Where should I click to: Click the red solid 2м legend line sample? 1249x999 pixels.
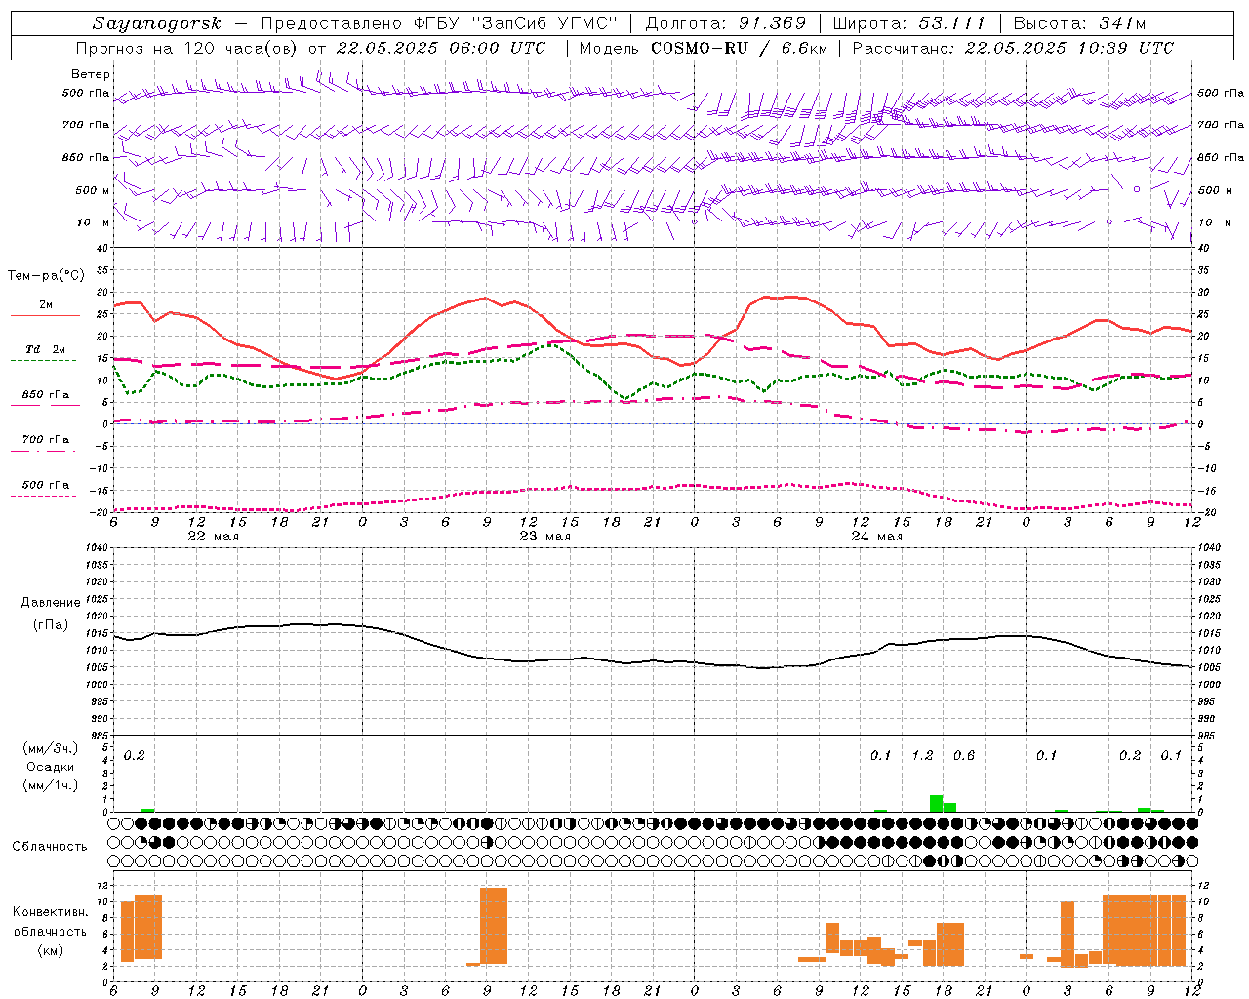point(45,316)
